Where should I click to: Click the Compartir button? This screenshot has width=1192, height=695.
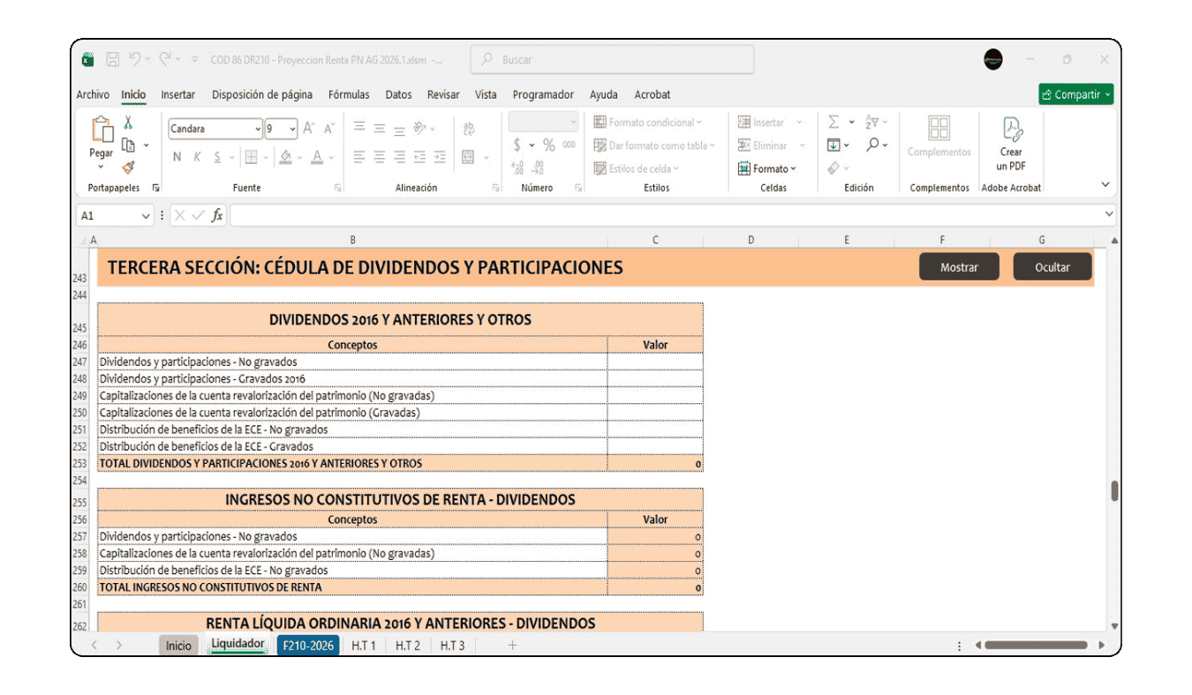pyautogui.click(x=1075, y=93)
